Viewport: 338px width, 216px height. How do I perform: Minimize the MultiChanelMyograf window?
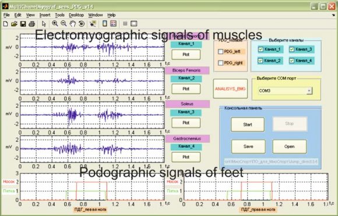pos(314,6)
